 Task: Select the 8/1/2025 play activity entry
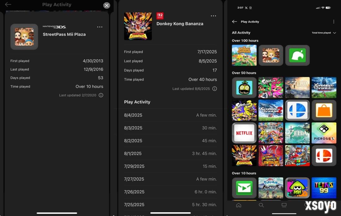(x=170, y=154)
